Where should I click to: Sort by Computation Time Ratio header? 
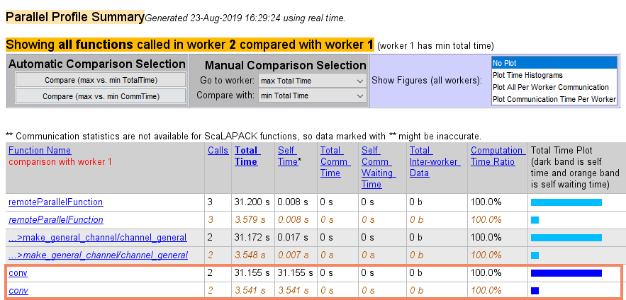pos(497,156)
